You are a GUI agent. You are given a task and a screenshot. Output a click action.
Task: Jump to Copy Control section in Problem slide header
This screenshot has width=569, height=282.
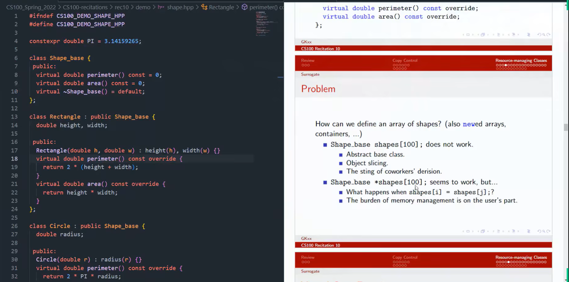tap(405, 60)
